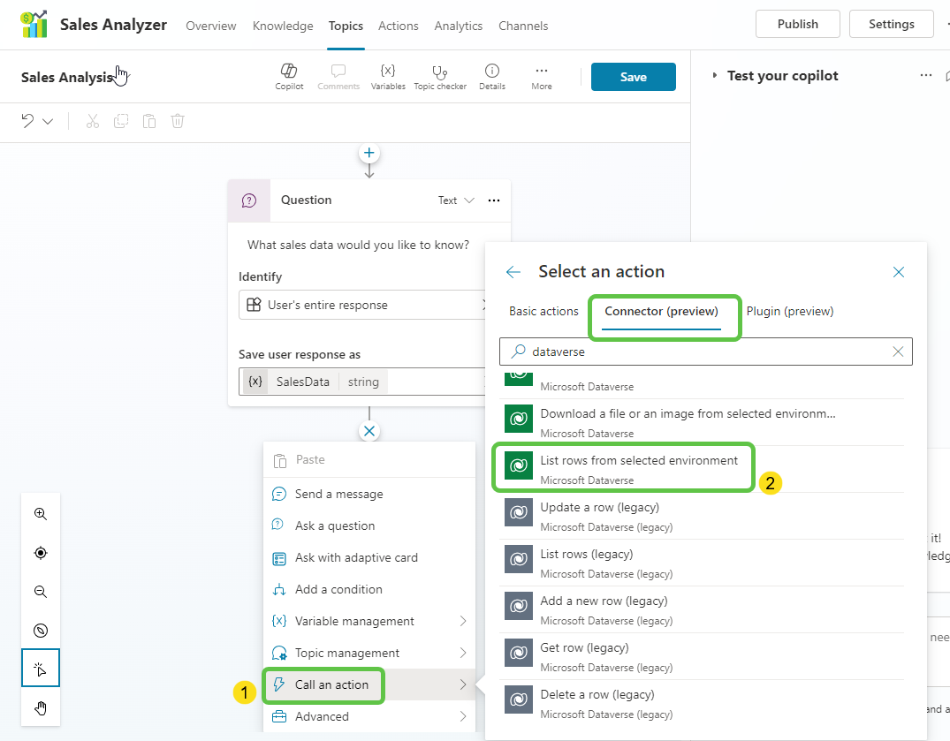Switch to the Plugin (preview) tab
This screenshot has width=950, height=741.
point(789,311)
